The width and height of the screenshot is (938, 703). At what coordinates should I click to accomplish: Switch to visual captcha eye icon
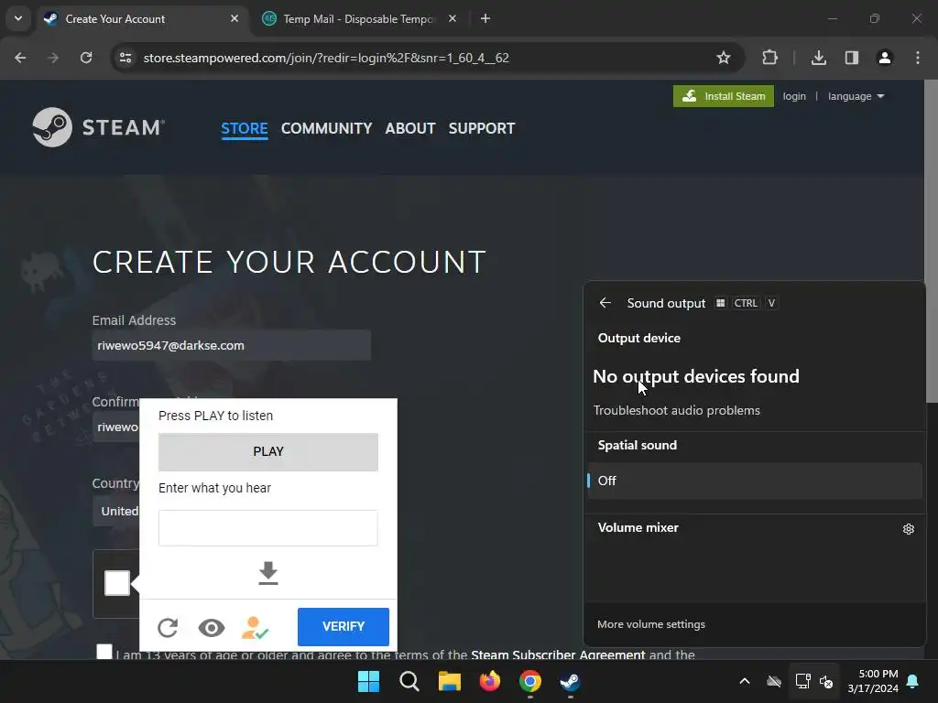(212, 628)
